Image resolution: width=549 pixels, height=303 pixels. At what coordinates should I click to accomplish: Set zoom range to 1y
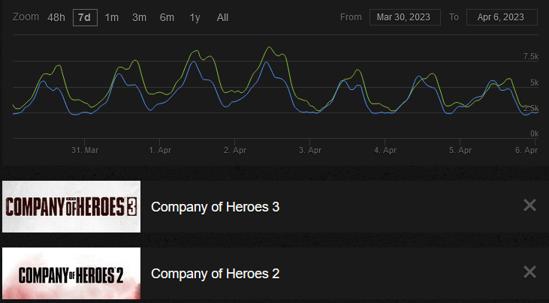click(195, 17)
